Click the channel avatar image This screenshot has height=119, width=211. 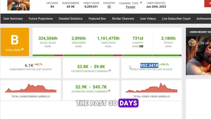(18, 5)
